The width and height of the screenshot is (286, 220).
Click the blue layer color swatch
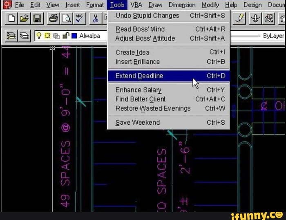(x=74, y=36)
